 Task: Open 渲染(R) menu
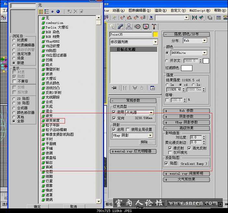160,11
